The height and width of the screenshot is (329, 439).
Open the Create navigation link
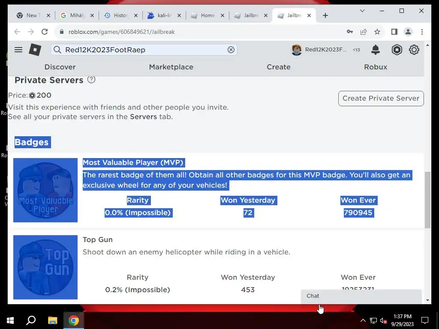point(279,67)
